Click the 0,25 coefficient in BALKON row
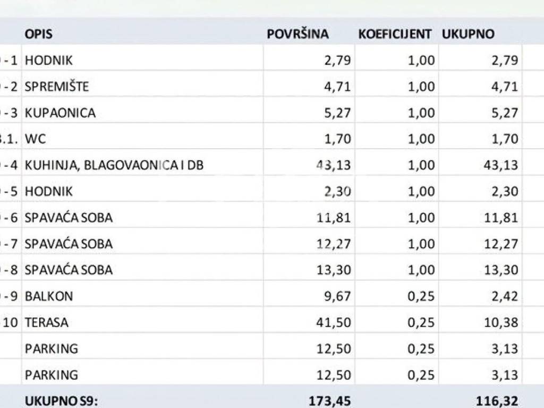Screen dimensions: 544x408 pos(421,296)
